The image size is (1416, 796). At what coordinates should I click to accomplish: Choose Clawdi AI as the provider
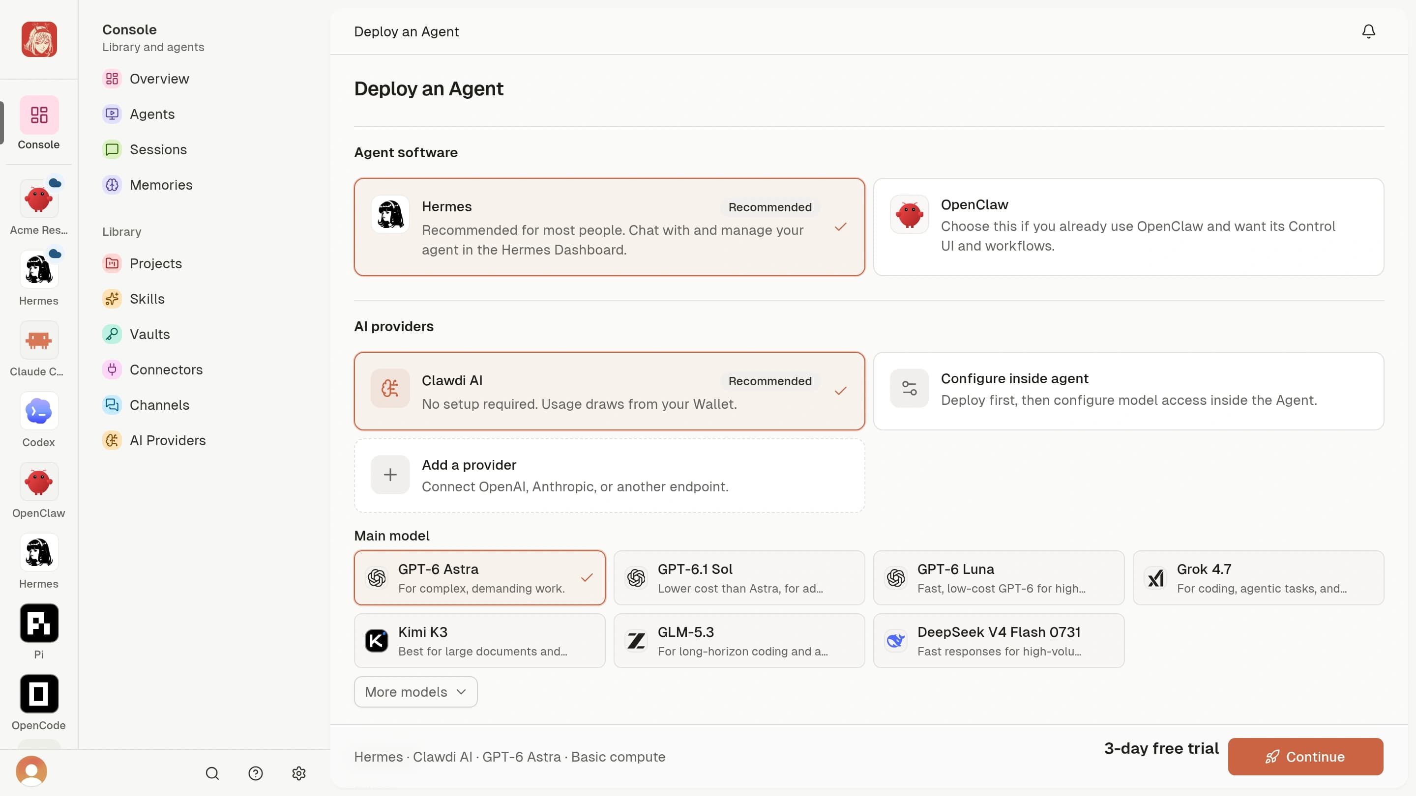click(x=609, y=391)
